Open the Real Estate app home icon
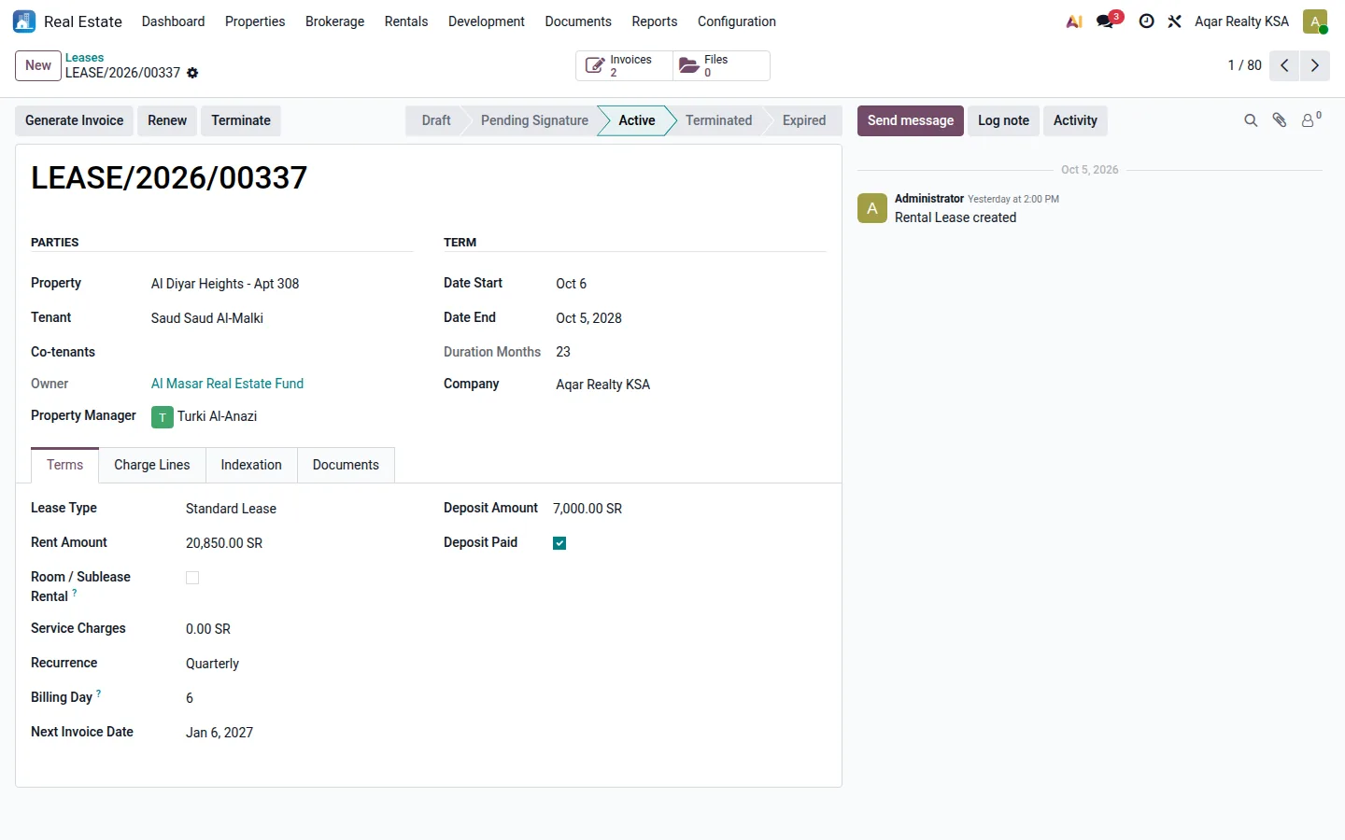Viewport: 1345px width, 840px height. [x=24, y=21]
